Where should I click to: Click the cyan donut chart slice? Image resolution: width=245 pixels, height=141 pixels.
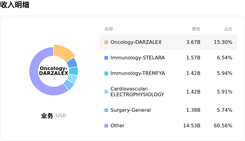tap(73, 71)
